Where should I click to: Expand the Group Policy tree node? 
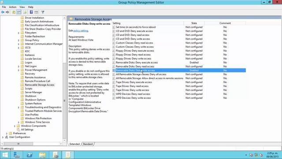point(19,40)
